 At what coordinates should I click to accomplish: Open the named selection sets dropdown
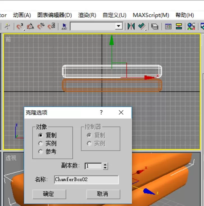pyautogui.click(x=119, y=26)
